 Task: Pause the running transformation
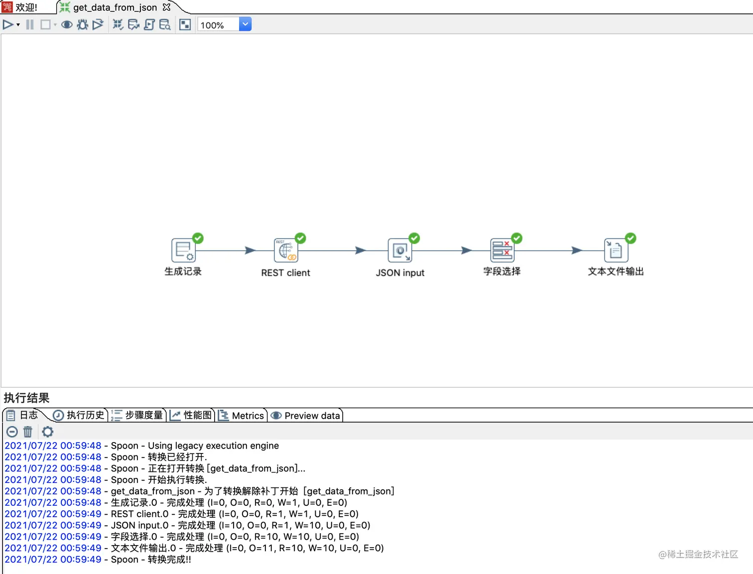point(30,24)
